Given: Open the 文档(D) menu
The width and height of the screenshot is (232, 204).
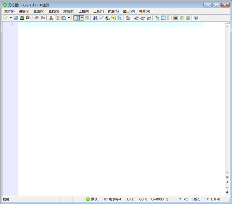Looking at the screenshot, I should click(x=69, y=11).
